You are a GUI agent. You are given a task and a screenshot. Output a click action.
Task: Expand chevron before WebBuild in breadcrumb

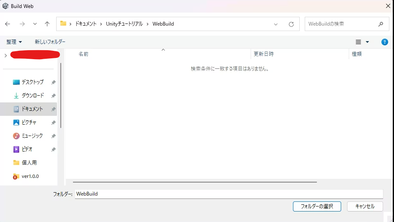click(x=148, y=24)
